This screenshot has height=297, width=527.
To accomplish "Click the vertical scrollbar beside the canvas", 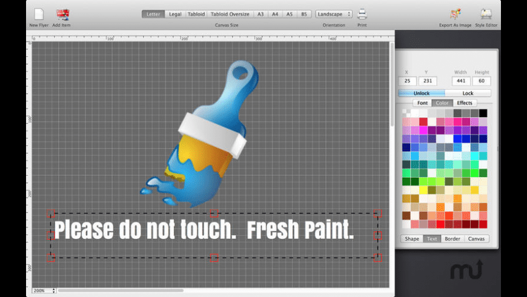I will [392, 84].
